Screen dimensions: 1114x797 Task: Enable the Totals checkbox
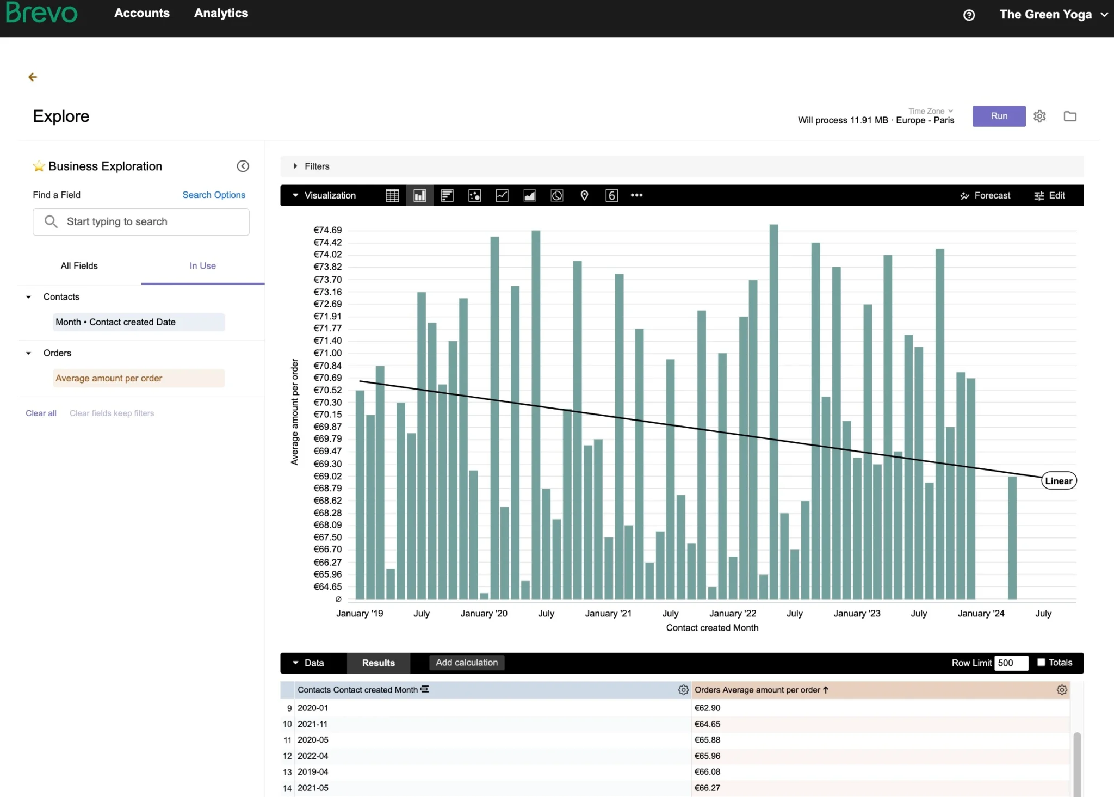tap(1041, 662)
